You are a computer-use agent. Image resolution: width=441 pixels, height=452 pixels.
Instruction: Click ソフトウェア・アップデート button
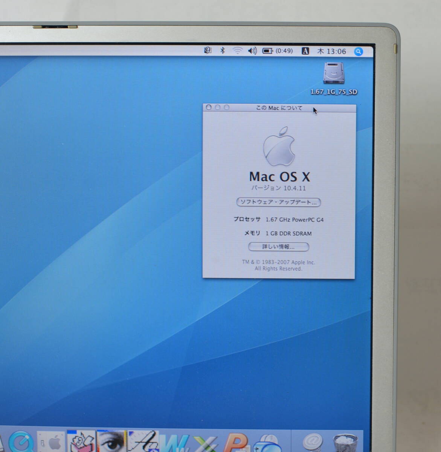[x=278, y=202]
